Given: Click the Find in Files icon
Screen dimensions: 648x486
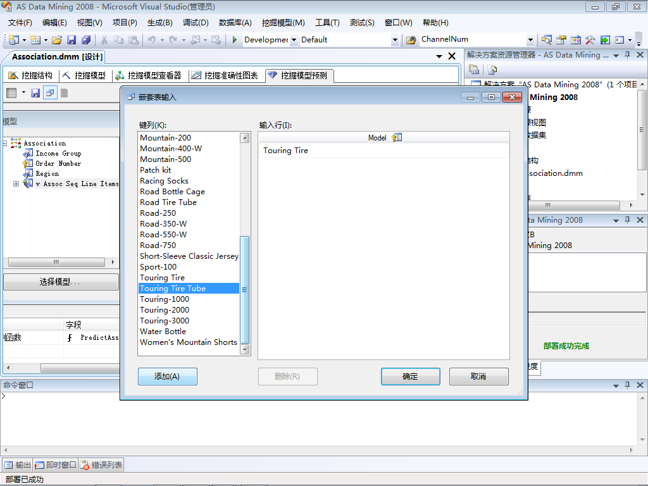Looking at the screenshot, I should coord(411,40).
